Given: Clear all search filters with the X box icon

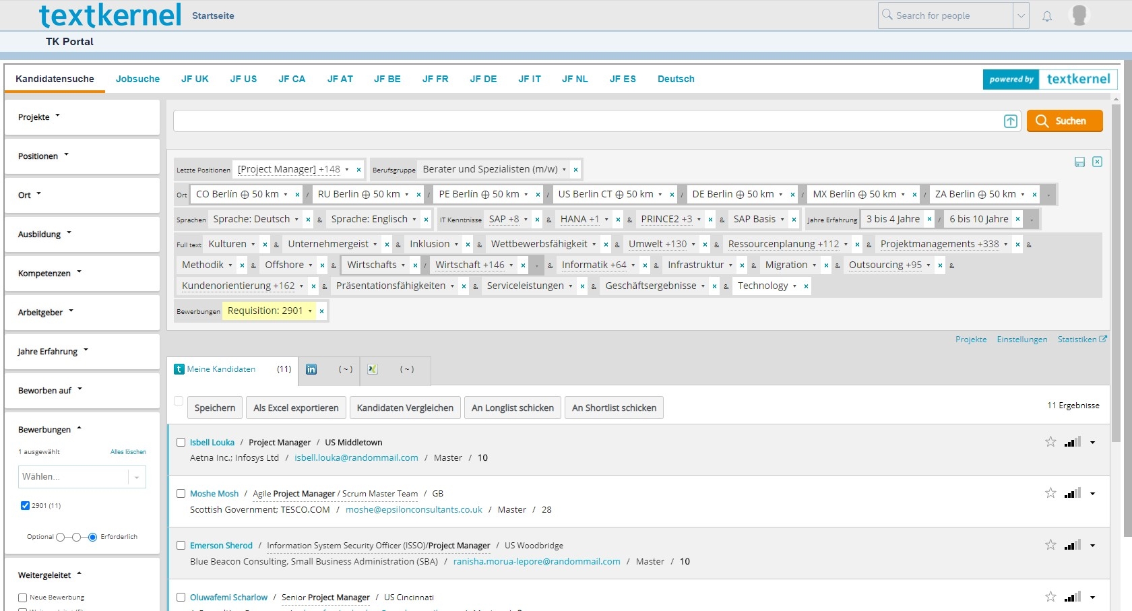Looking at the screenshot, I should (x=1098, y=162).
